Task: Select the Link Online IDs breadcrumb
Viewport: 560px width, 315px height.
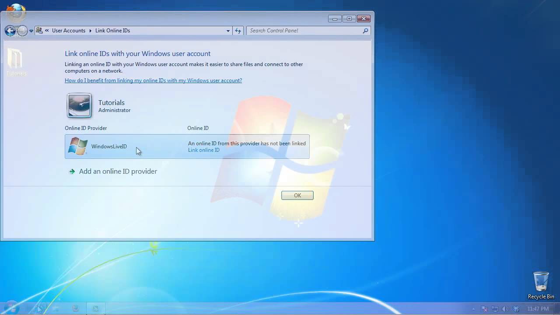Action: (112, 31)
